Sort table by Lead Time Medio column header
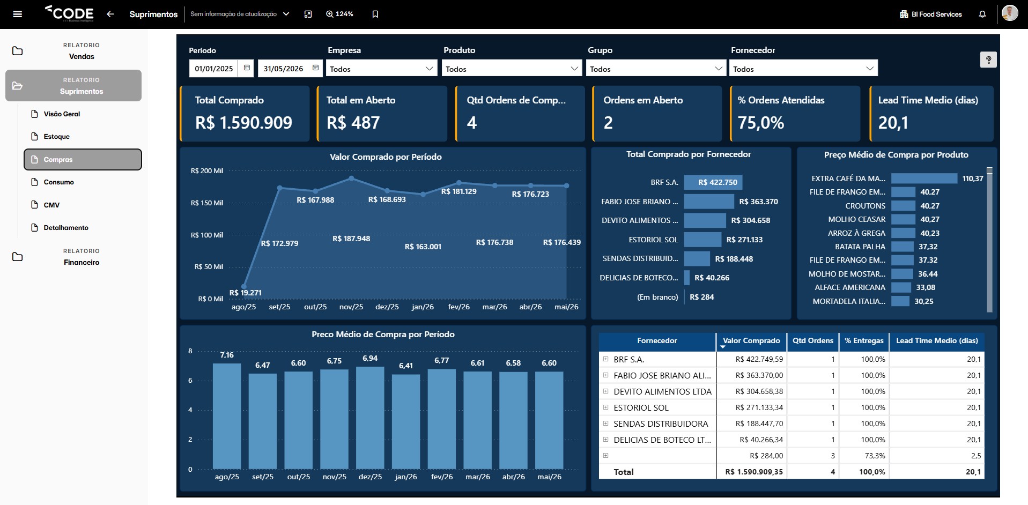 pyautogui.click(x=937, y=341)
